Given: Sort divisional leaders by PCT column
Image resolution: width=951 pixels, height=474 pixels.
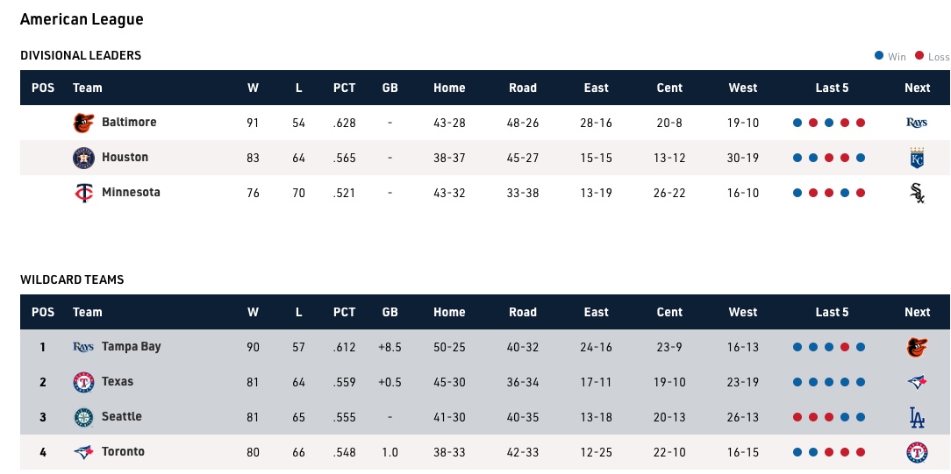Looking at the screenshot, I should click(344, 88).
